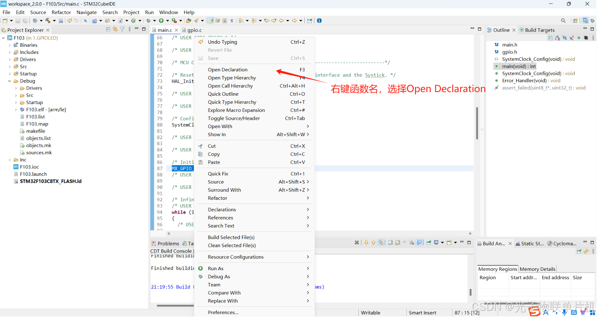Expand the F103.elf entry

pos(16,110)
